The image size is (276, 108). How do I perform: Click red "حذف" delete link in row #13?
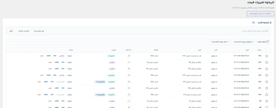tap(42, 75)
